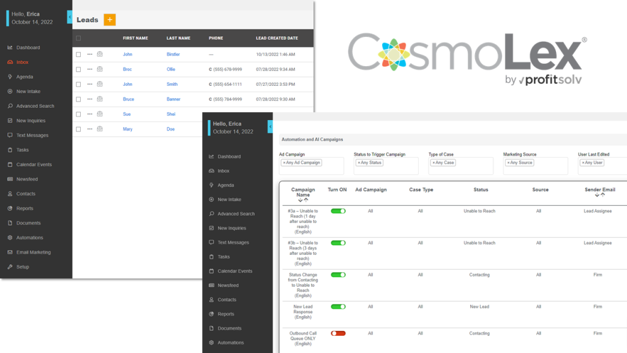Tick the checkbox for Bruce Banner row
The height and width of the screenshot is (353, 627).
coord(78,99)
